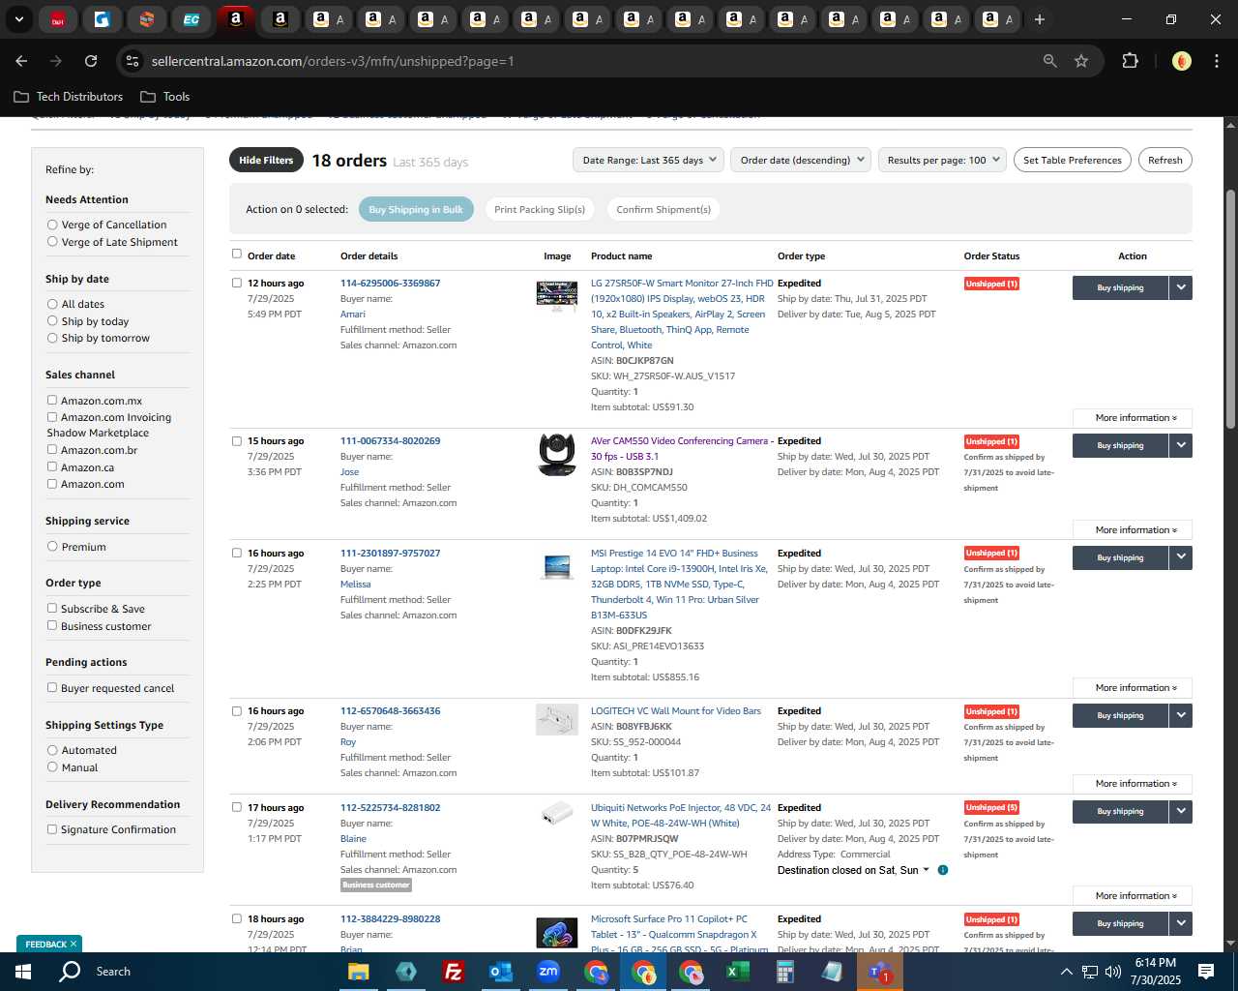Click the LG Smart Monitor product thumbnail
This screenshot has height=991, width=1238.
pos(556,296)
